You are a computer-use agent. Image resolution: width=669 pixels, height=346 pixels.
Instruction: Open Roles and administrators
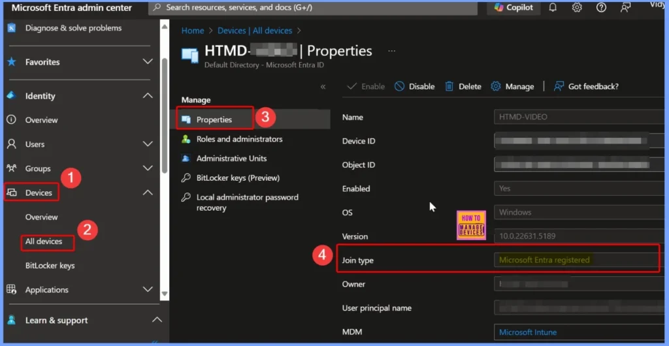(x=239, y=139)
